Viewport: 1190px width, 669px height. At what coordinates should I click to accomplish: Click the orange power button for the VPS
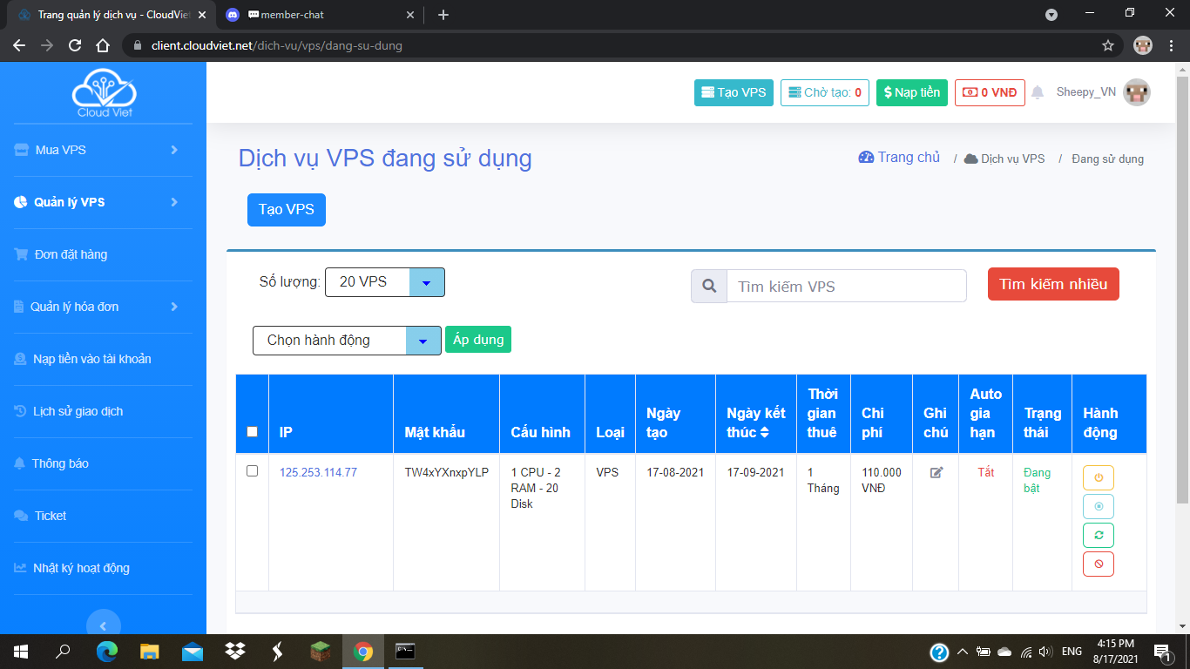pos(1098,477)
